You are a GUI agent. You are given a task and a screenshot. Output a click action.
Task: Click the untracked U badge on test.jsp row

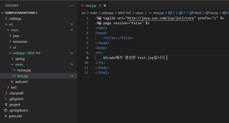(72, 76)
